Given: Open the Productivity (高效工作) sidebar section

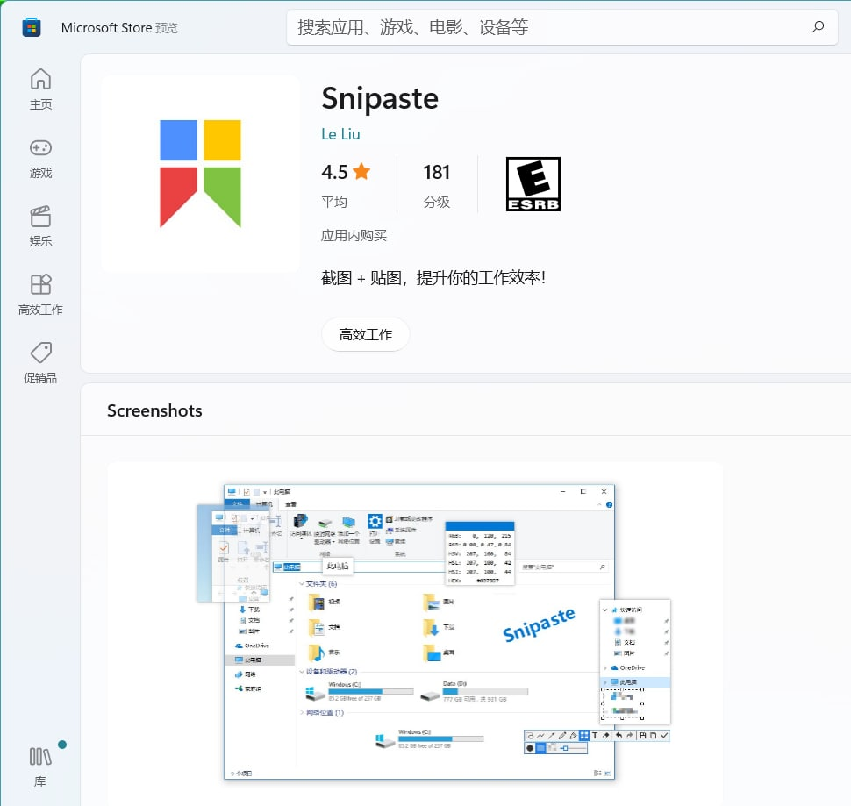Looking at the screenshot, I should 40,295.
